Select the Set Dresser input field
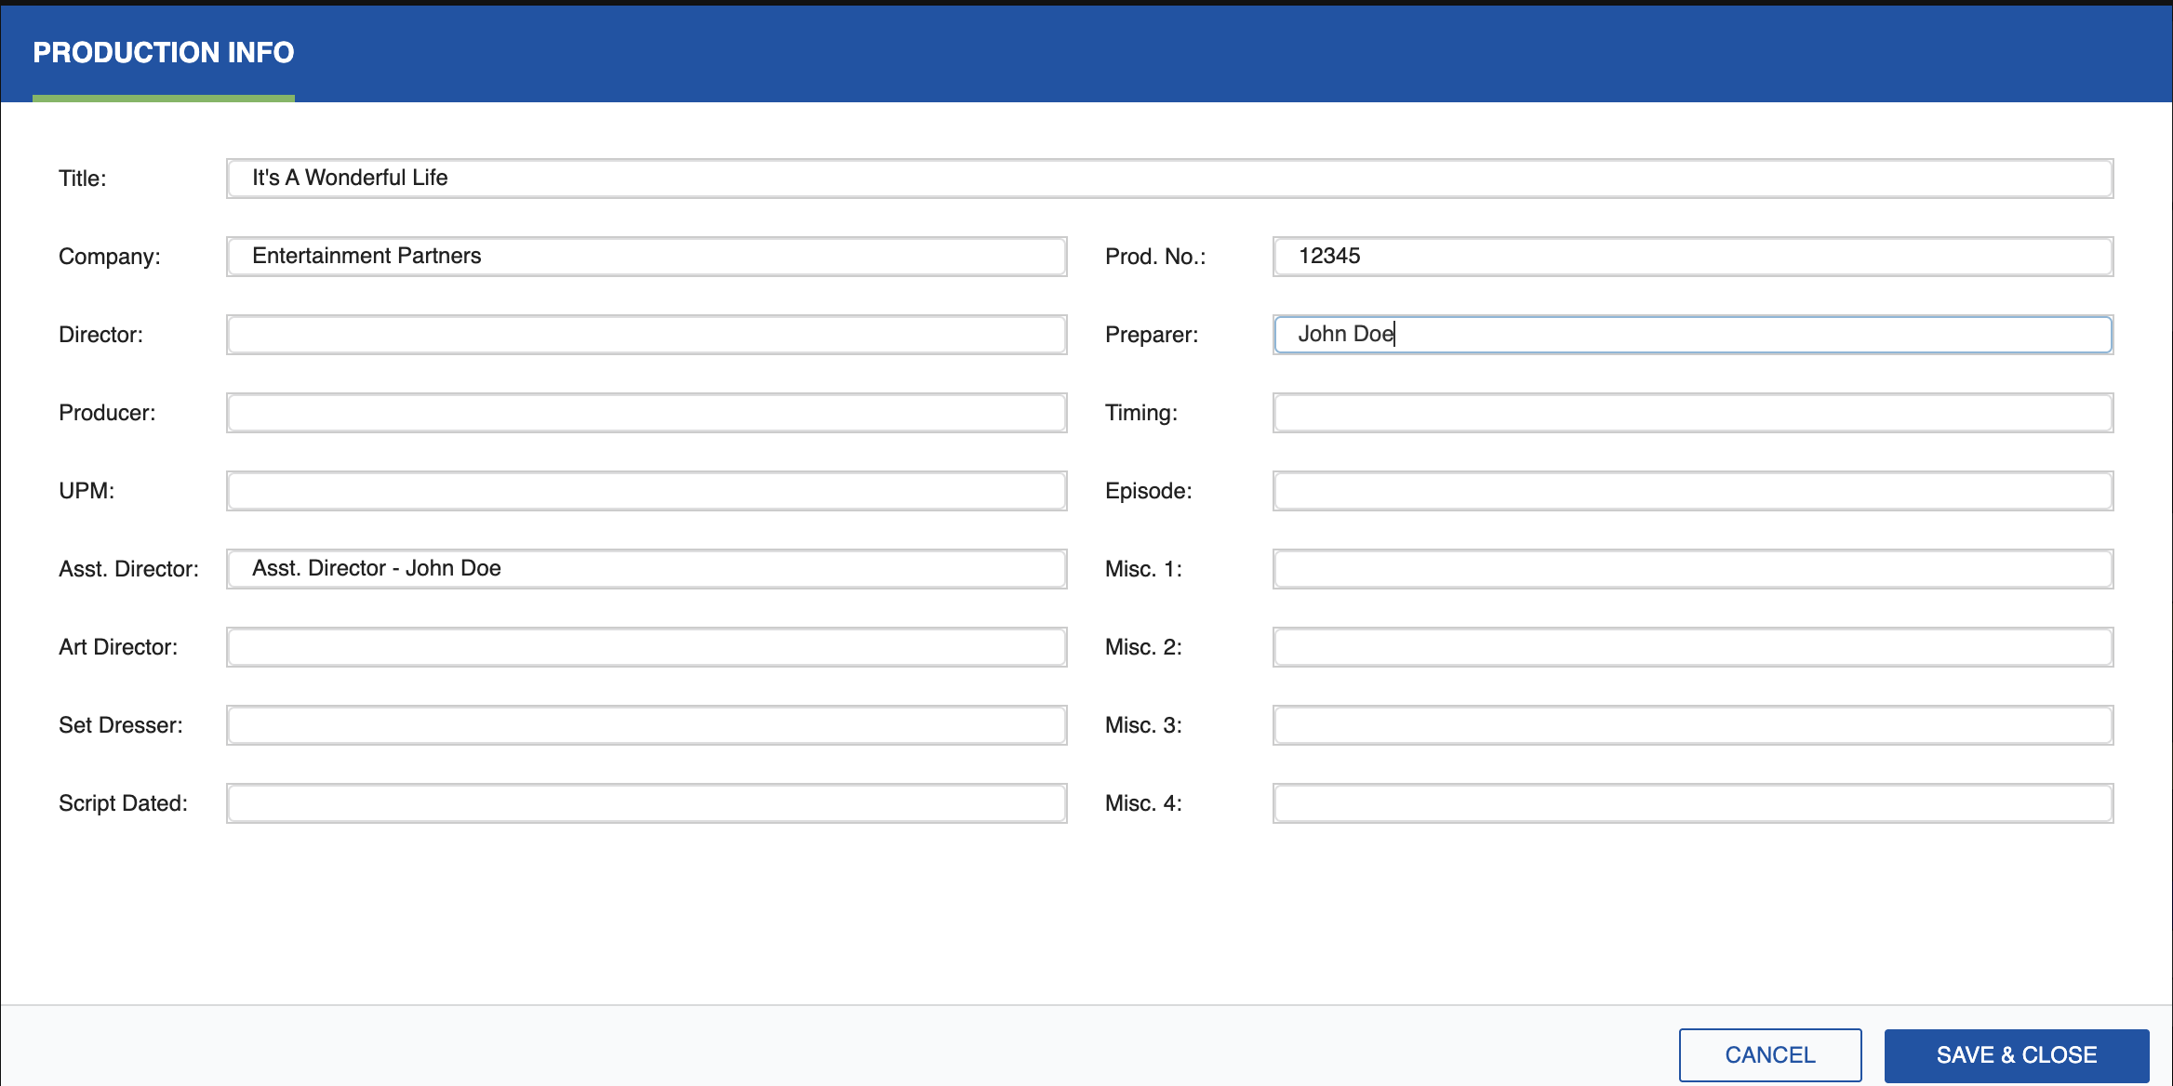The width and height of the screenshot is (2173, 1086). [x=646, y=724]
